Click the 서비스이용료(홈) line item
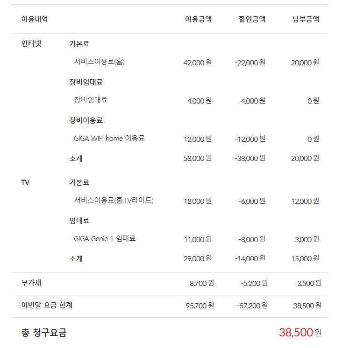This screenshot has height=348, width=342. (x=99, y=62)
